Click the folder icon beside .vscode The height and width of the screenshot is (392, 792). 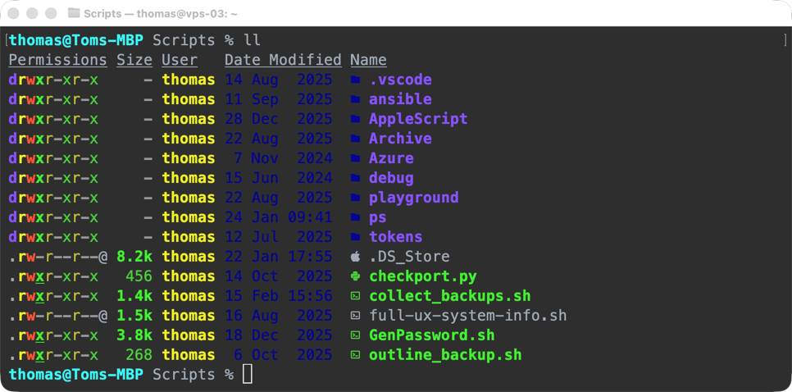coord(355,80)
